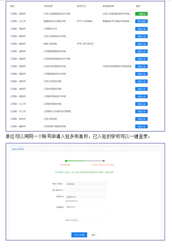
Task: Click 申请入驻 for 江西环境工程职业学院
Action: pos(141,126)
